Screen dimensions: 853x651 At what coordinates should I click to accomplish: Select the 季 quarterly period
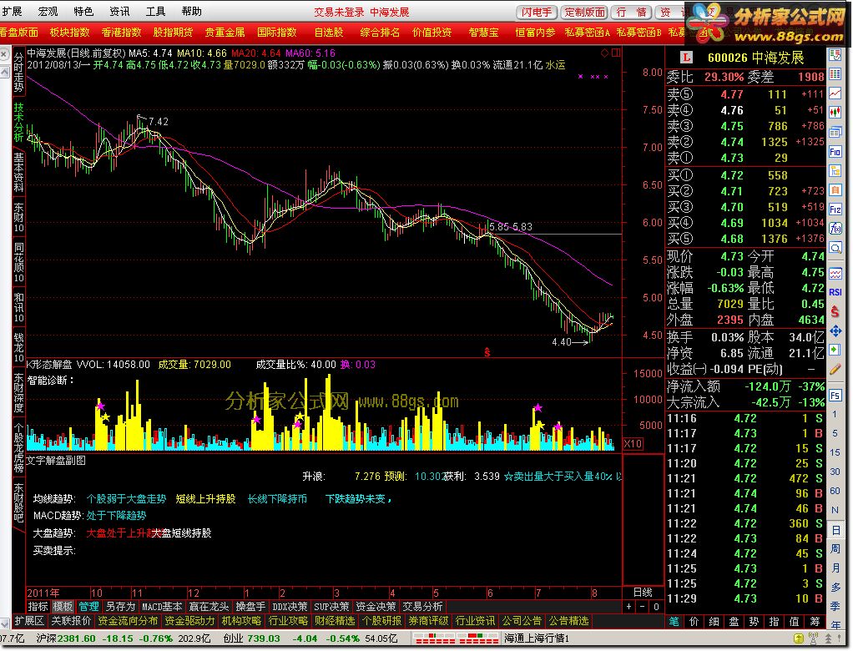tap(835, 607)
